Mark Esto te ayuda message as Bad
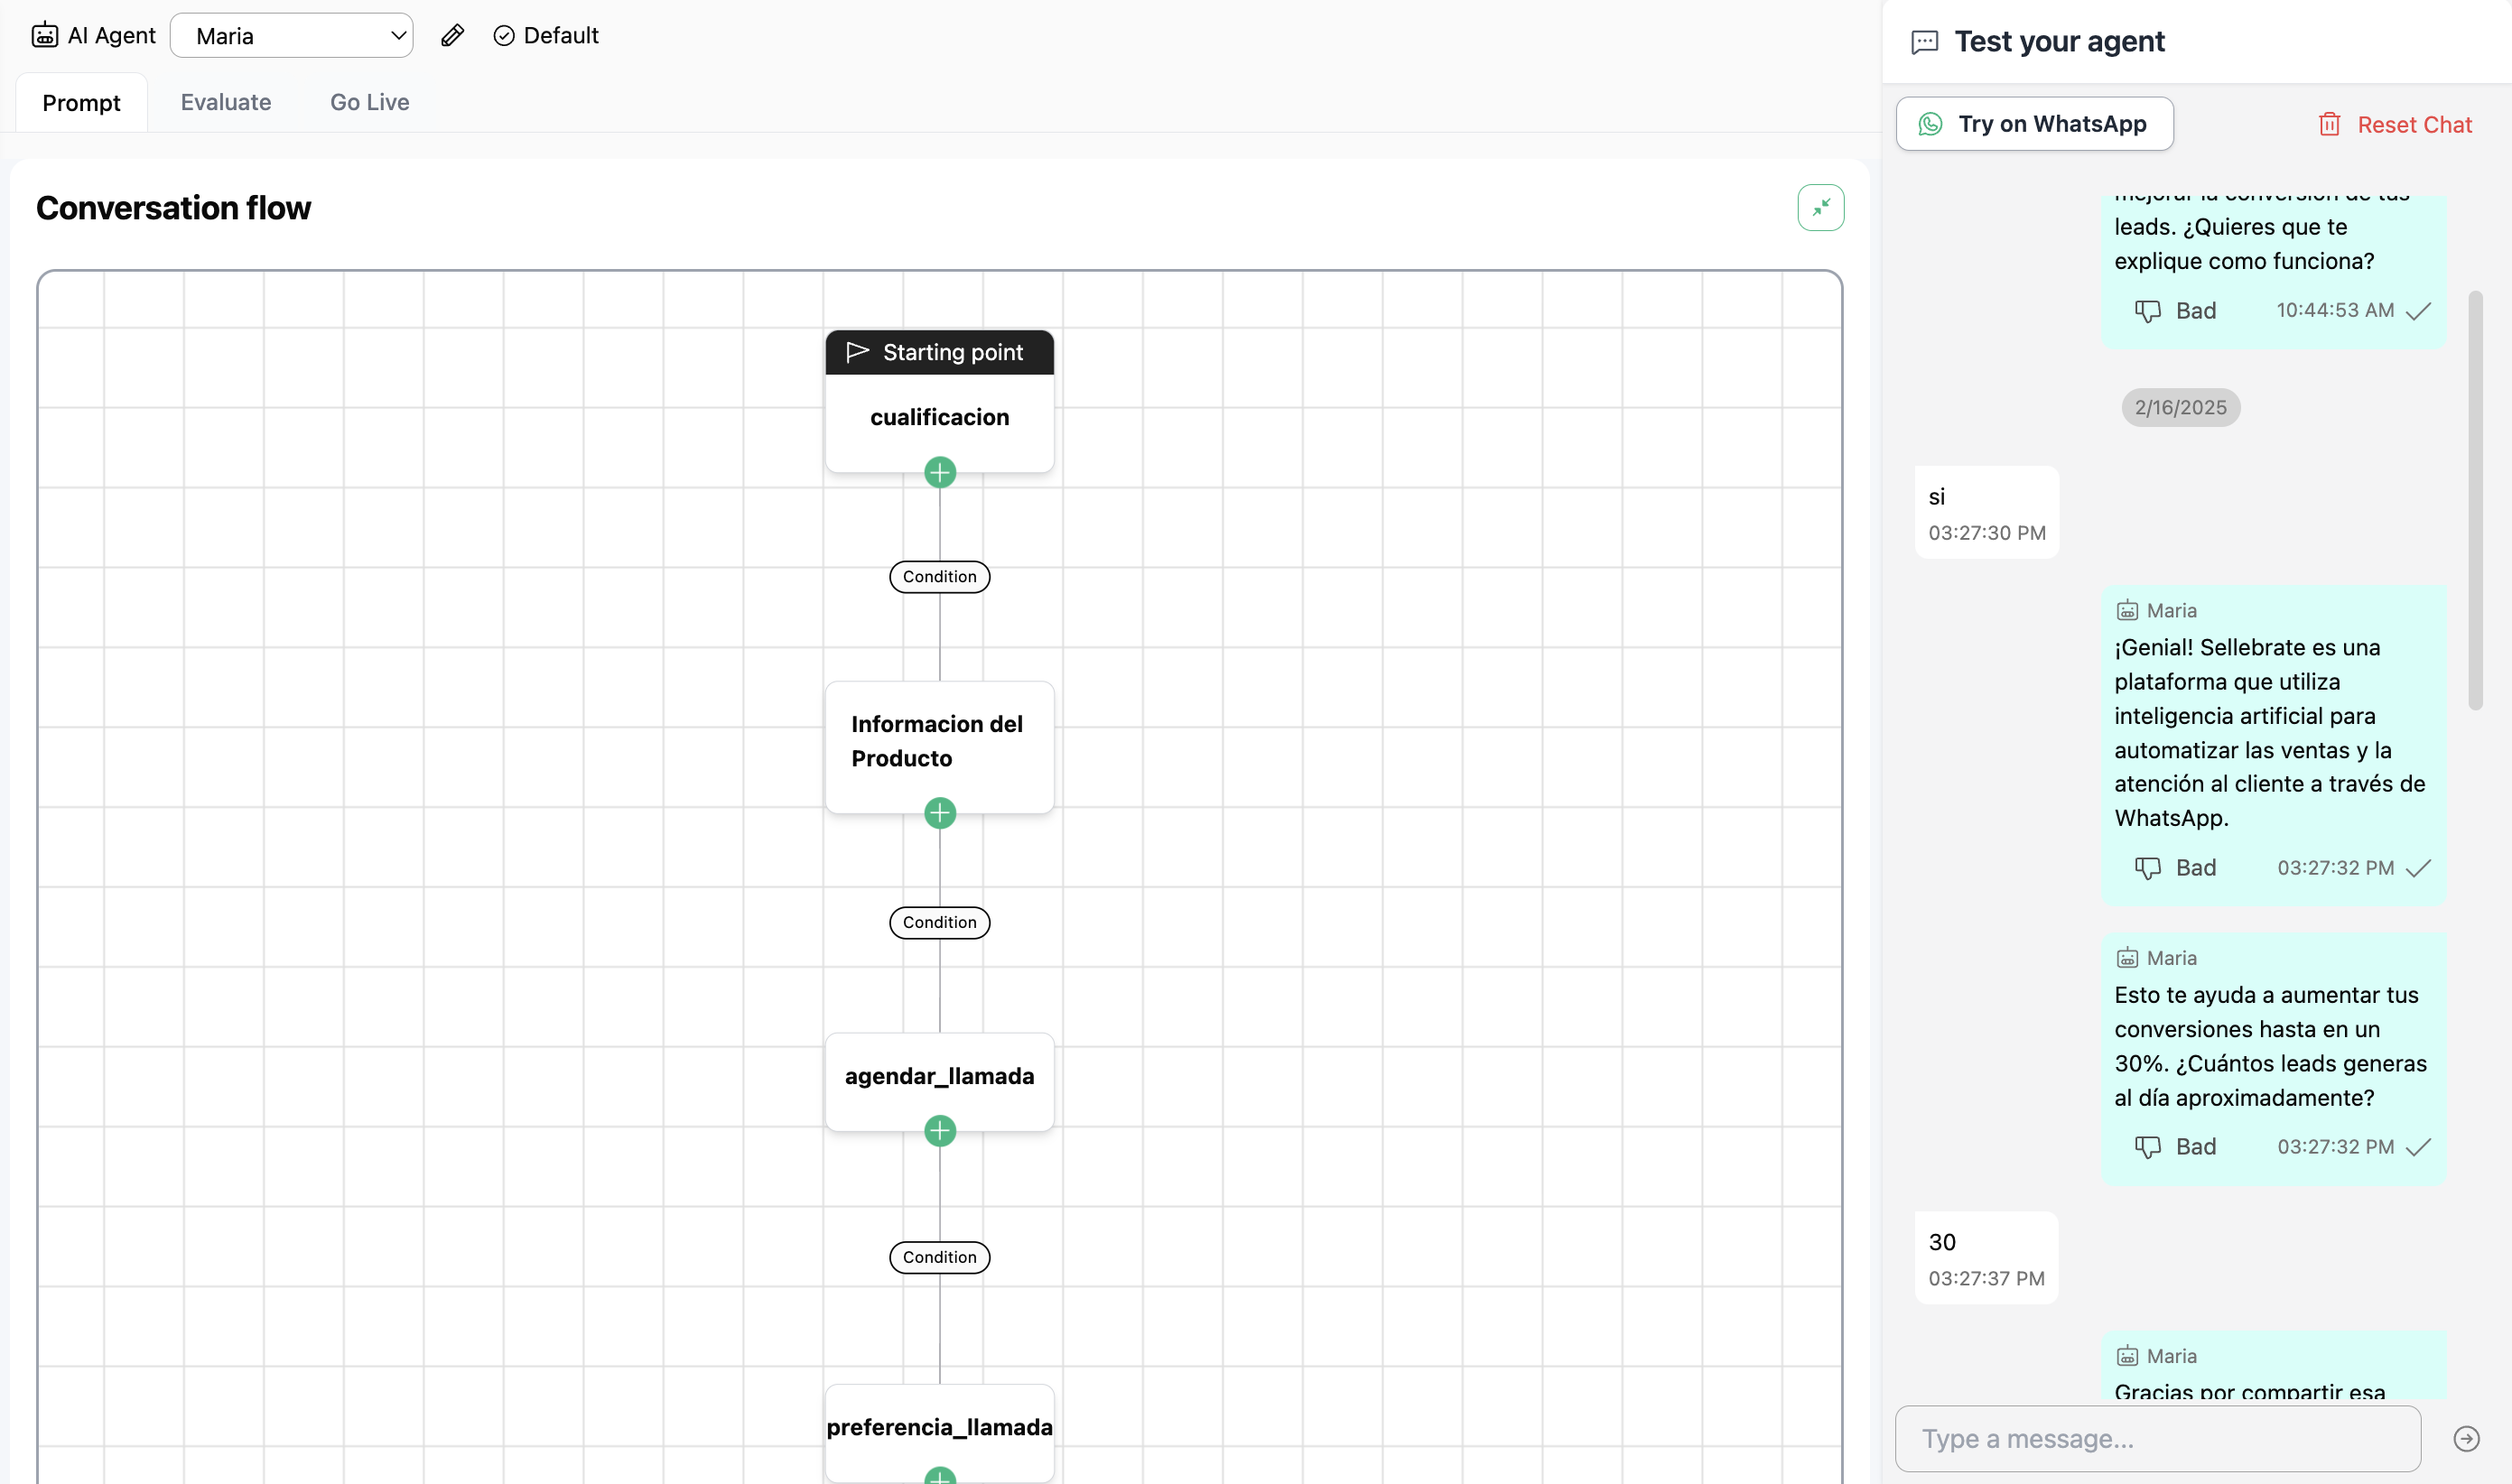 (2175, 1147)
